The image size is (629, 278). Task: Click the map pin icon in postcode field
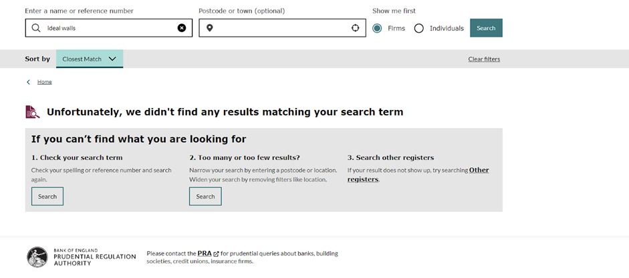[209, 28]
